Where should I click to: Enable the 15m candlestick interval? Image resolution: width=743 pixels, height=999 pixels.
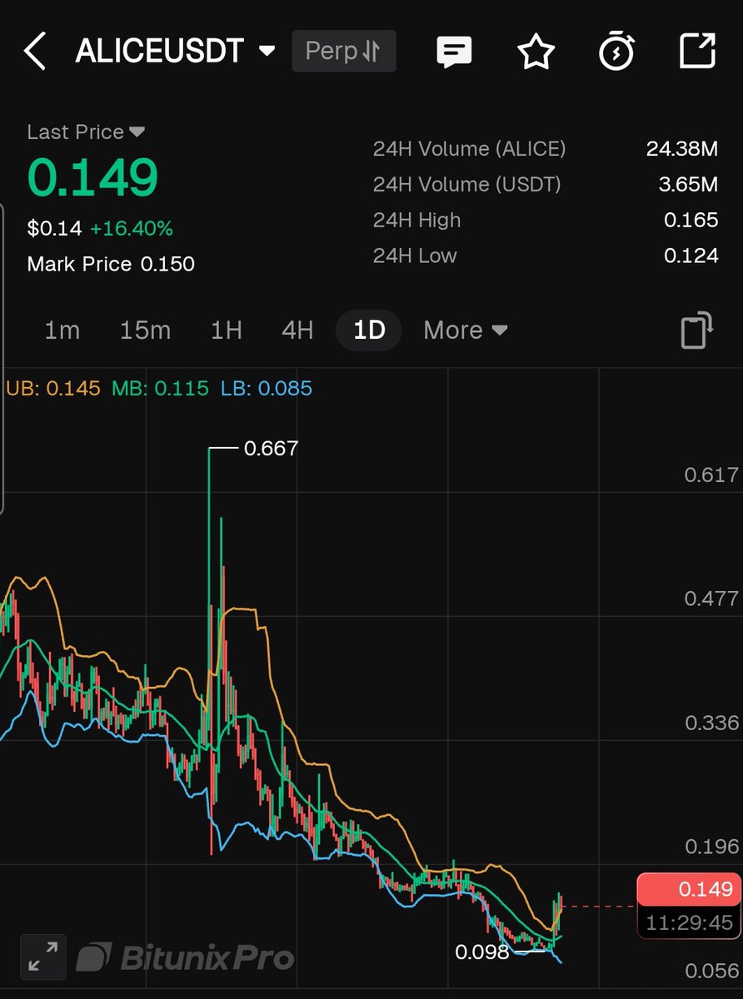coord(145,330)
